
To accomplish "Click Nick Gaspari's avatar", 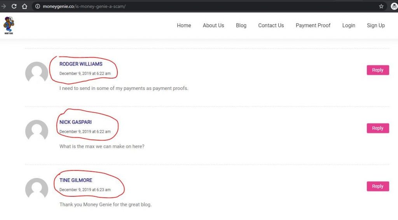I will click(x=37, y=130).
